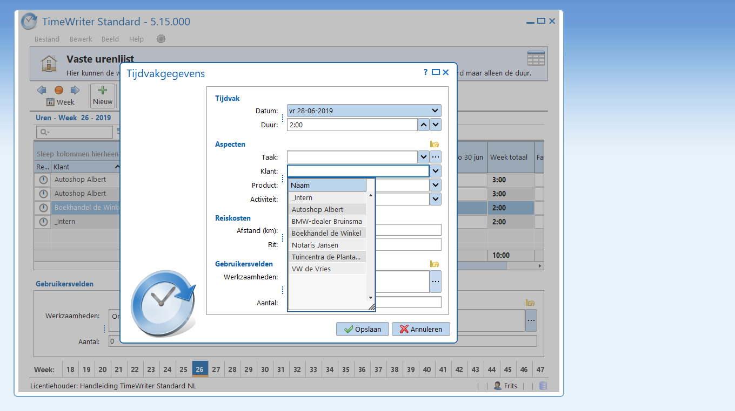This screenshot has height=411, width=735.
Task: Click the Klant input field
Action: (x=358, y=171)
